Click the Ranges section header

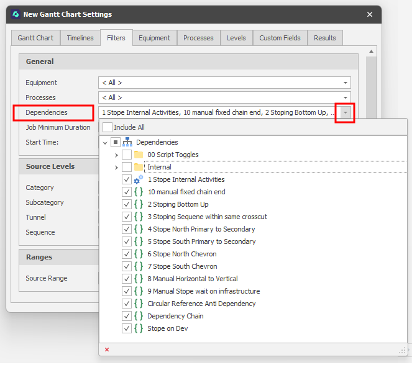coord(59,258)
